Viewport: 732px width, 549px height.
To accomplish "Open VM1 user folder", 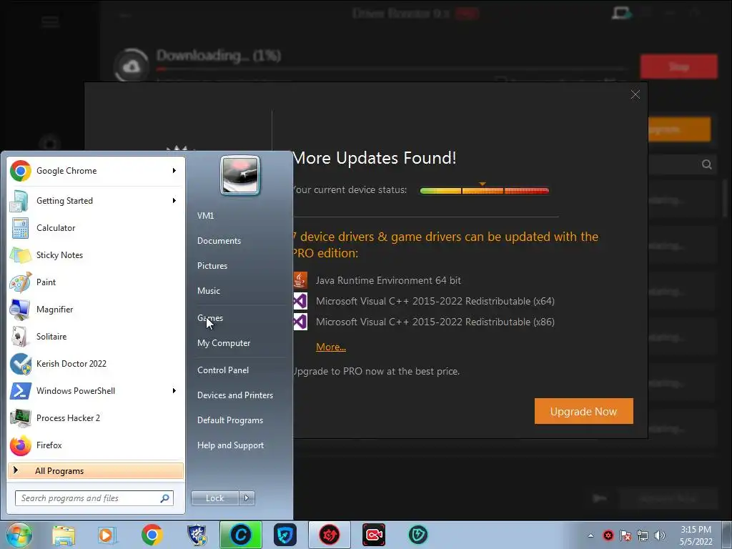I will (x=205, y=216).
